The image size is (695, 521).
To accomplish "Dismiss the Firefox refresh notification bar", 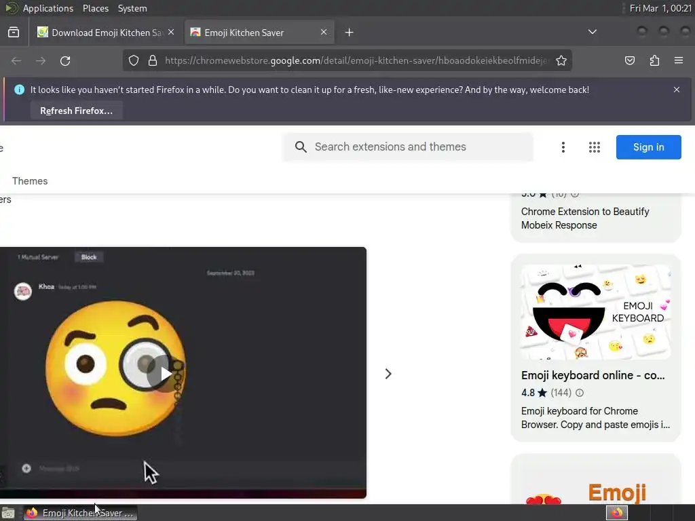I will (x=677, y=90).
